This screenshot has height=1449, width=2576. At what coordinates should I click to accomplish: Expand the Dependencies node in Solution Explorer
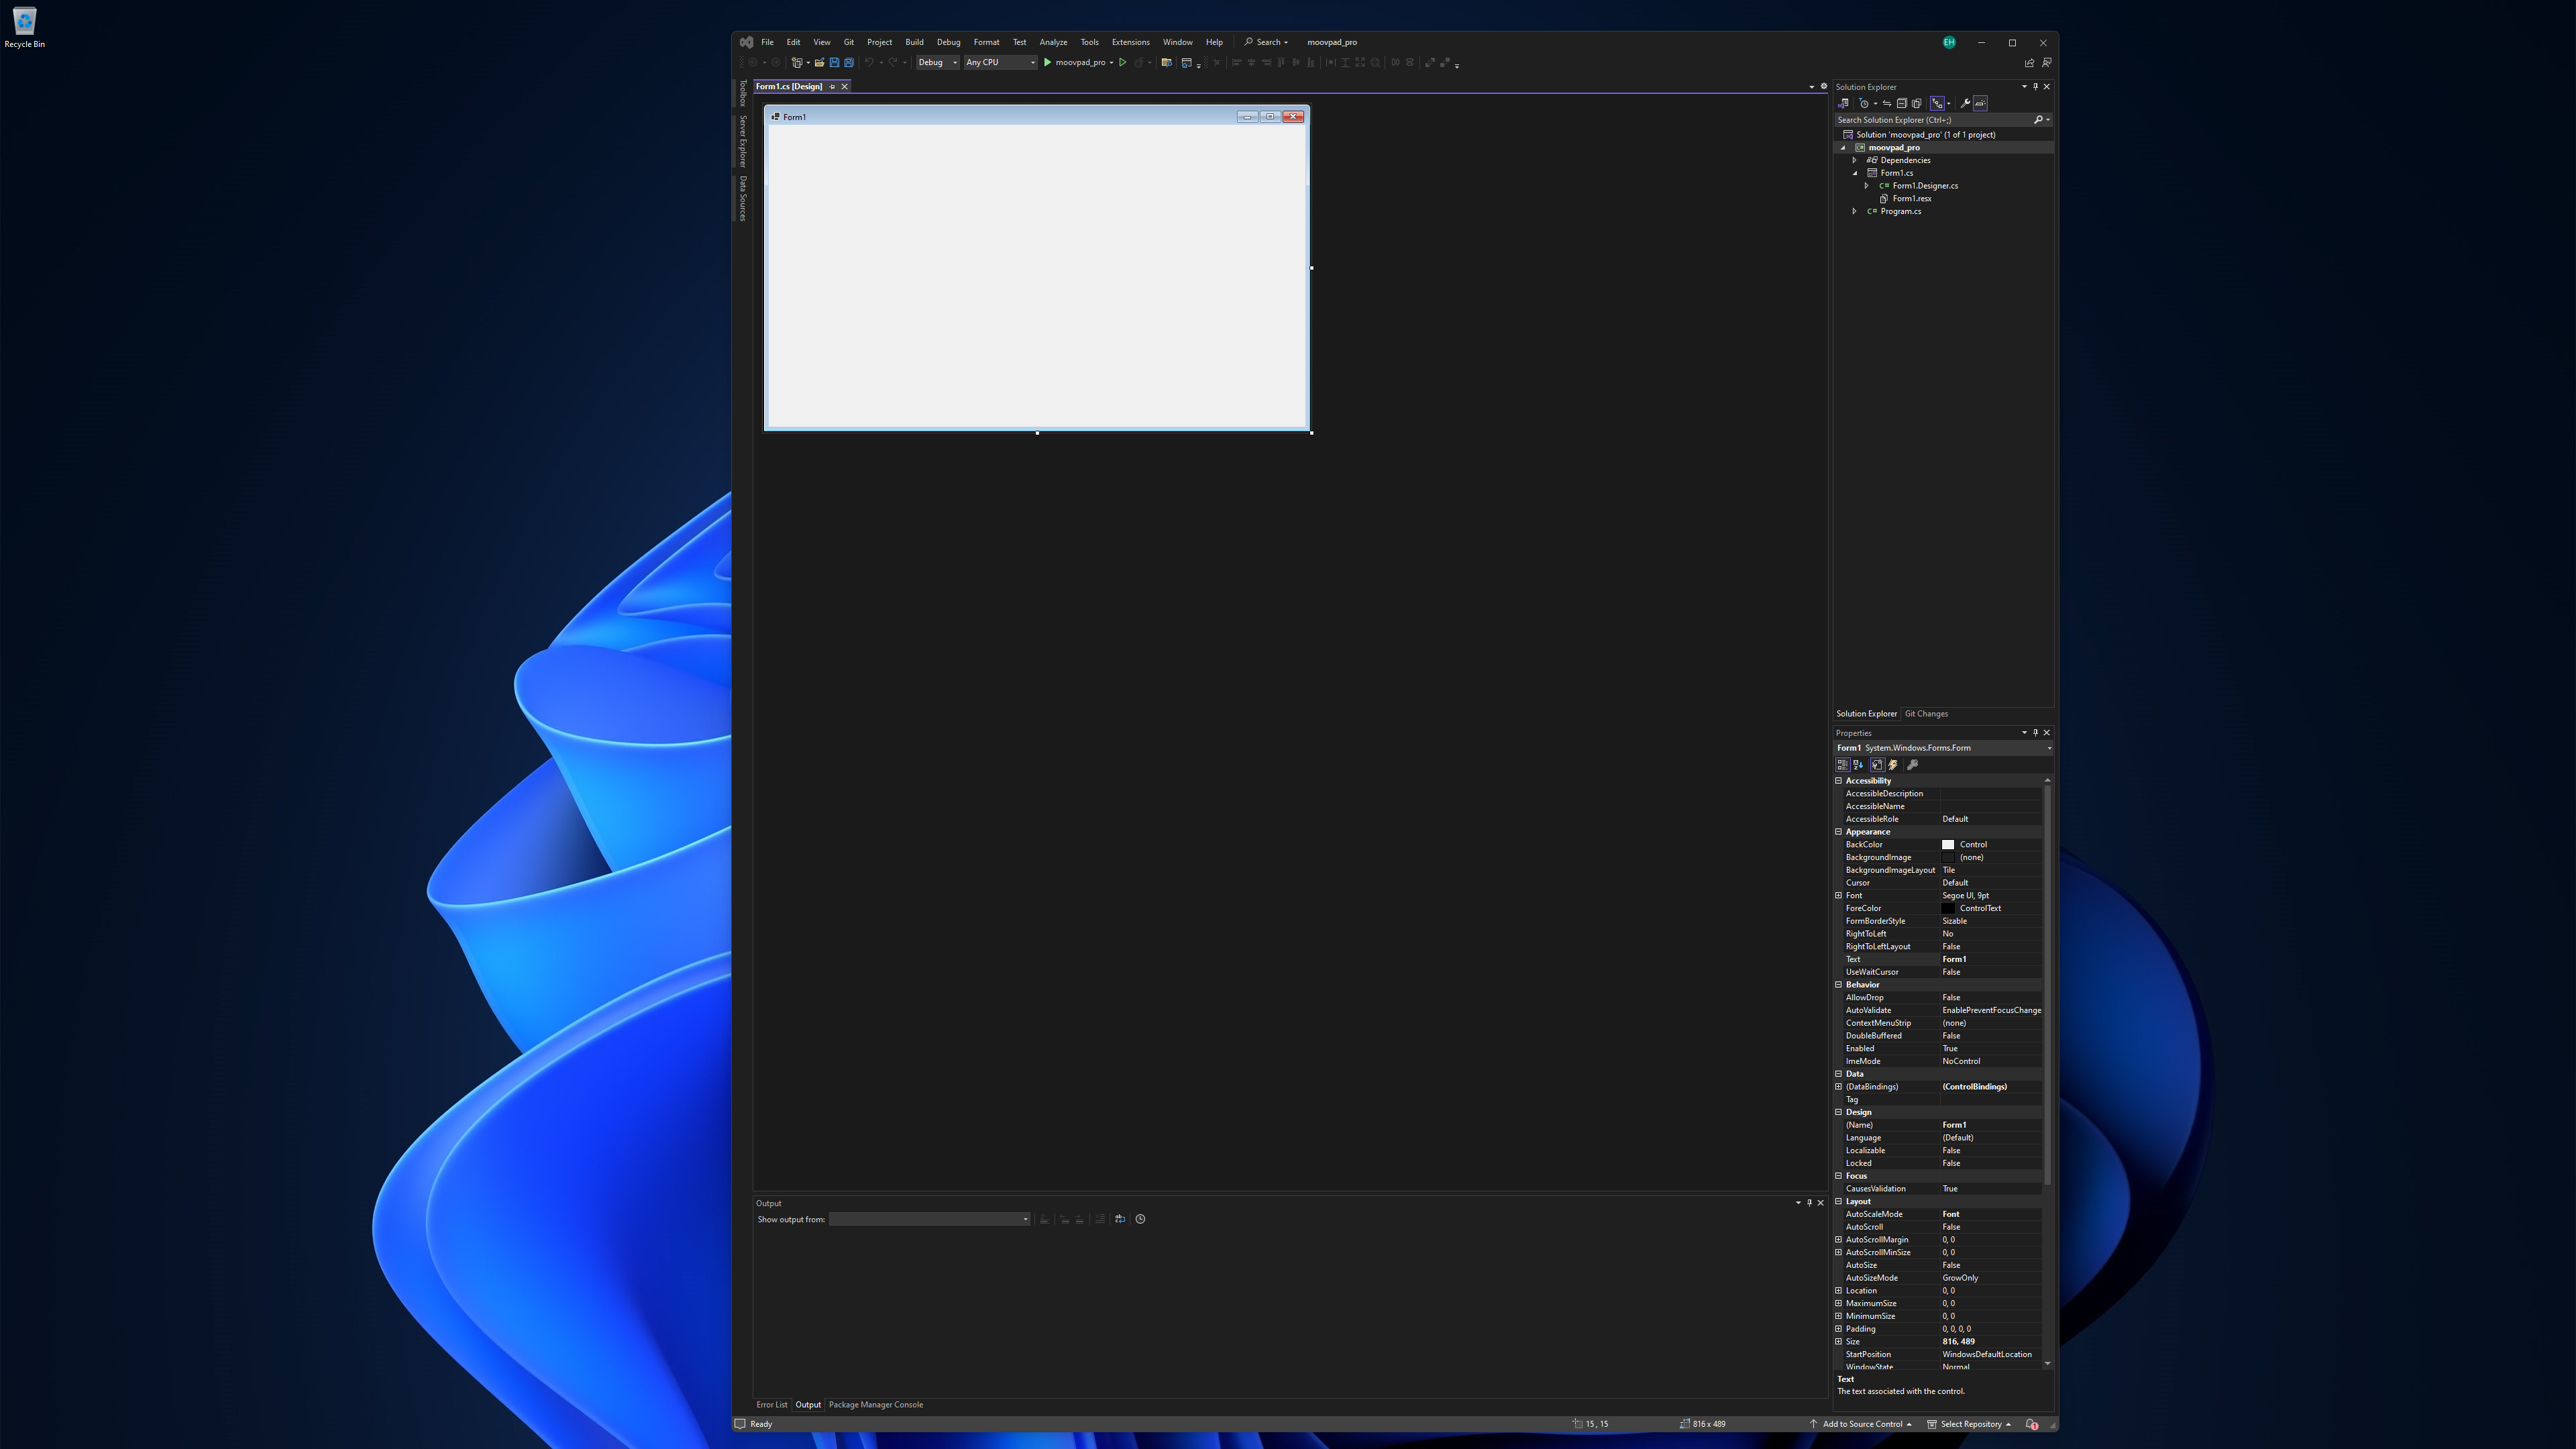coord(1855,160)
